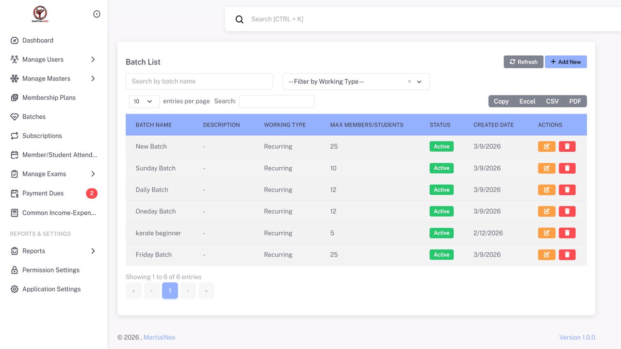Click the Search by batch name field
Viewport: 621px width, 349px height.
[199, 81]
